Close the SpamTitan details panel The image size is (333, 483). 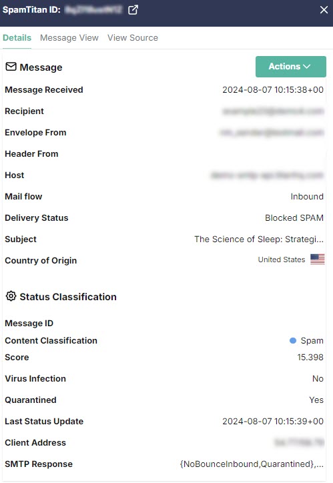tap(324, 10)
